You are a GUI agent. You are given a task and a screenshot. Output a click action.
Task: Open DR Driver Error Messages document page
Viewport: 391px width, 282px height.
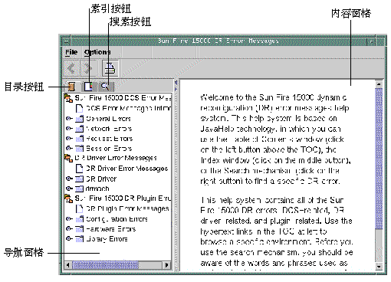point(127,169)
